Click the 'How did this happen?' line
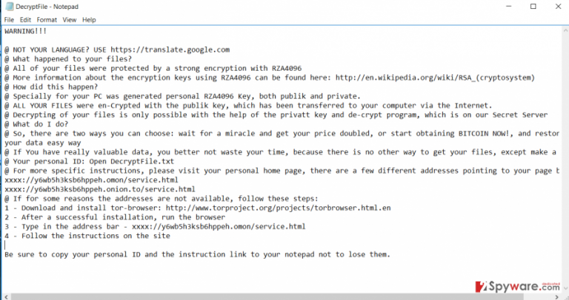The width and height of the screenshot is (569, 300). 51,87
